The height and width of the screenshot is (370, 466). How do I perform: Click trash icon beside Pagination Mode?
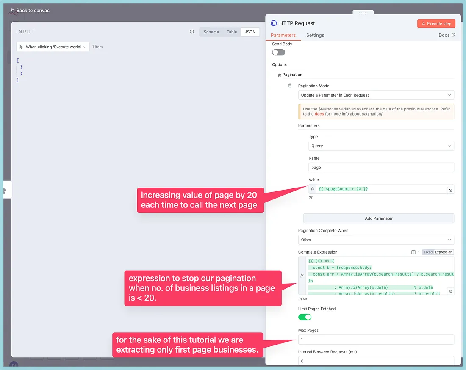pyautogui.click(x=290, y=86)
